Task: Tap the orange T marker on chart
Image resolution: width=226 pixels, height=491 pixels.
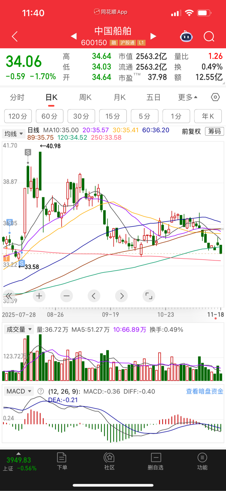Action: (x=6, y=258)
